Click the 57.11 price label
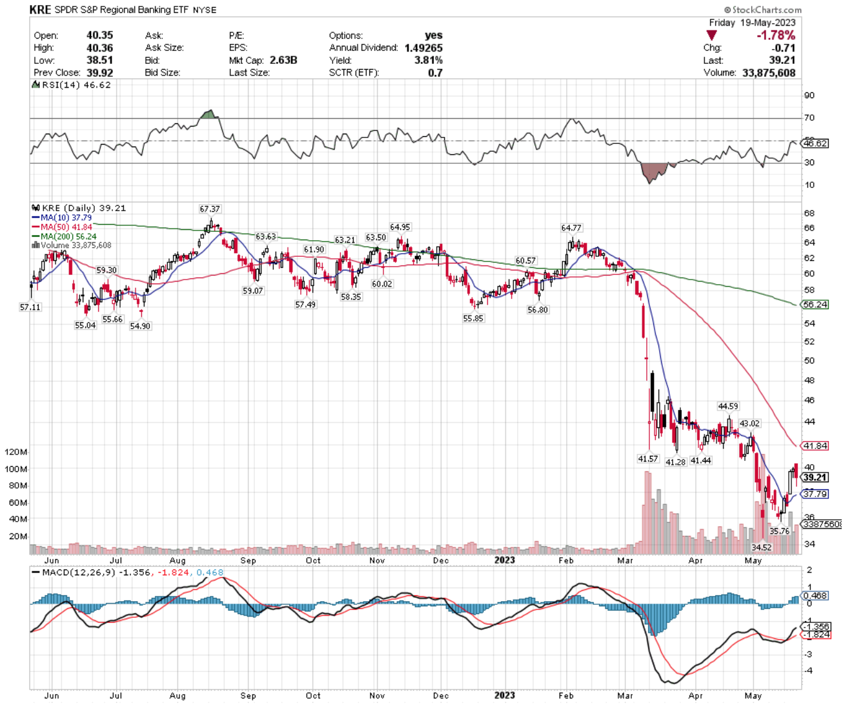843x705 pixels. (30, 307)
